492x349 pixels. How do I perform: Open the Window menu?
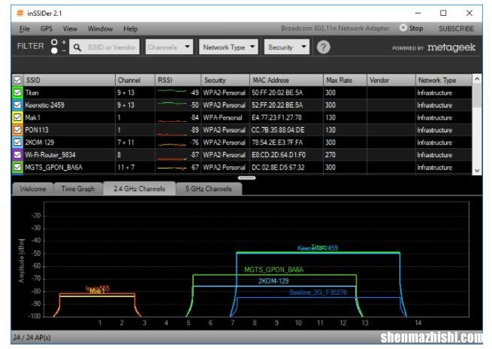coord(100,29)
